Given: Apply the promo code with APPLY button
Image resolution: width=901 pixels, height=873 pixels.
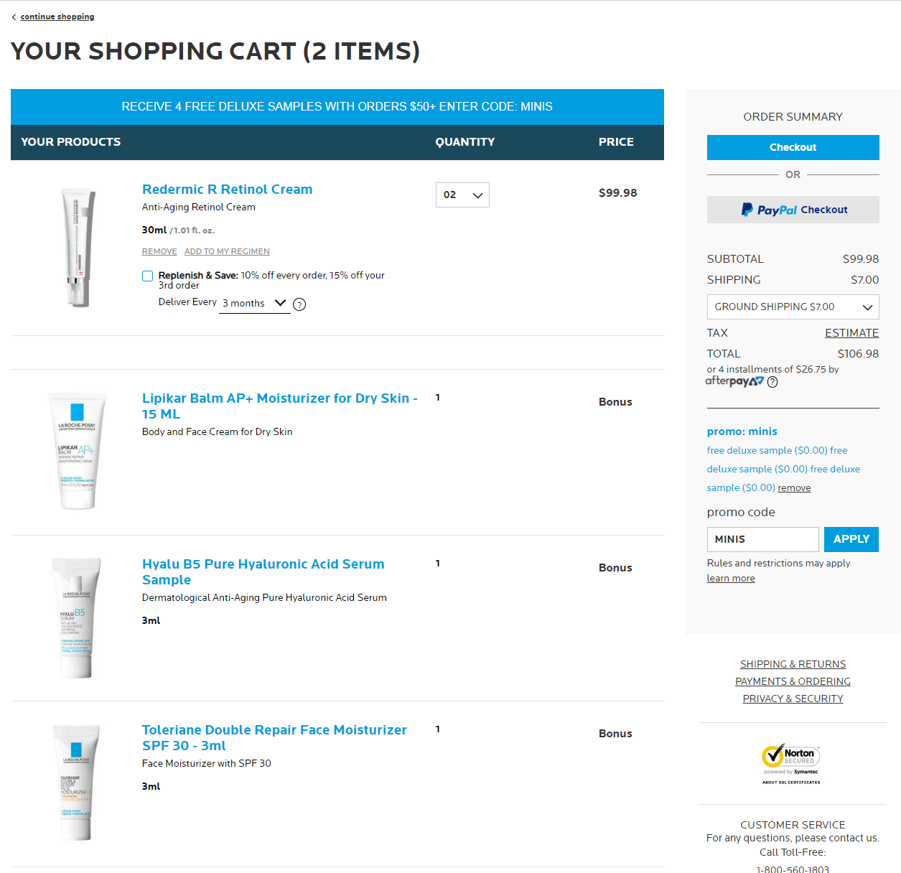Looking at the screenshot, I should coord(851,539).
